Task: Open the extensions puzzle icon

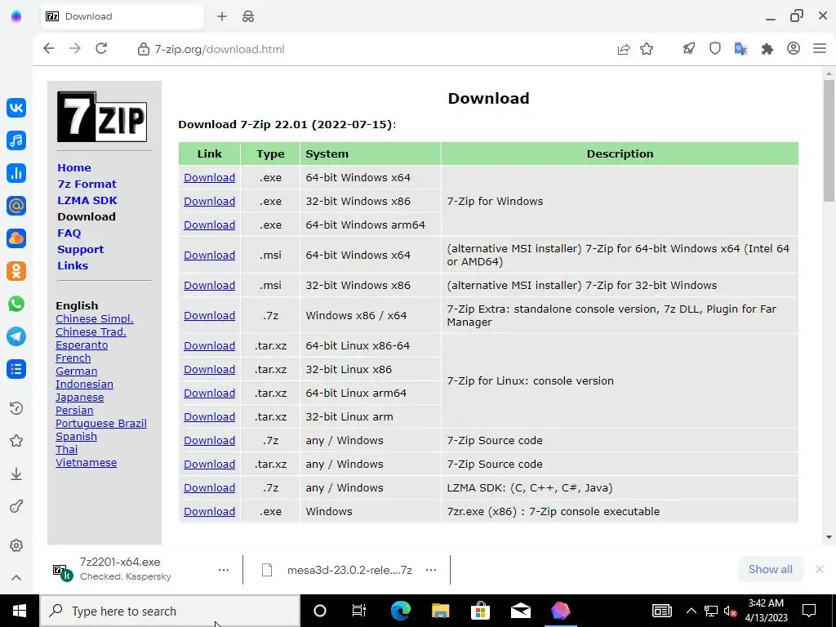Action: (x=767, y=49)
